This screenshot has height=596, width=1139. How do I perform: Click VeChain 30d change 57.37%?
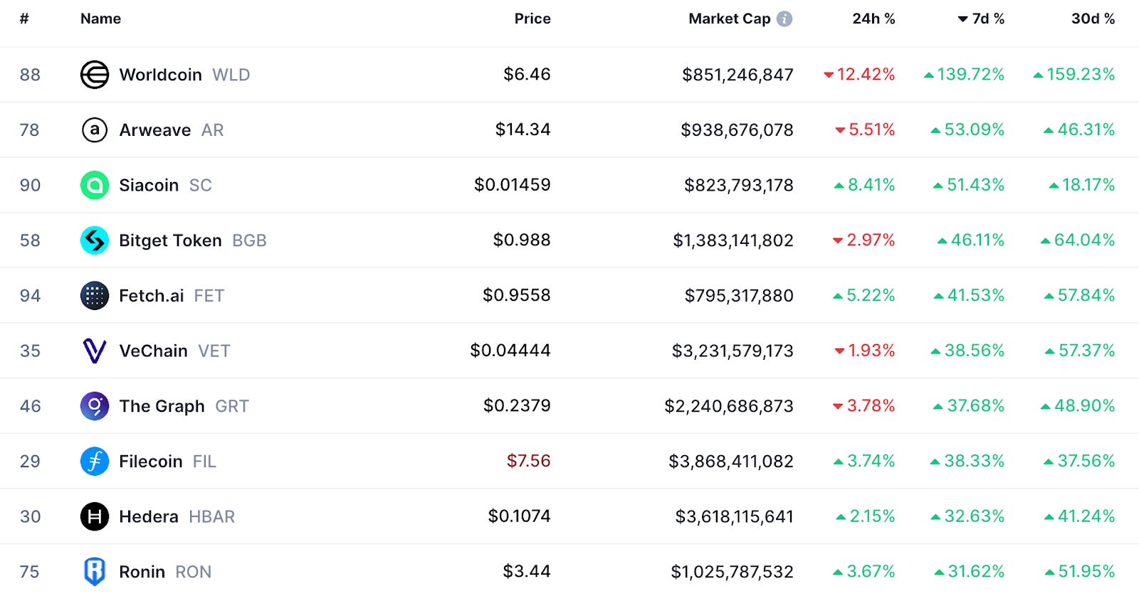click(1080, 350)
